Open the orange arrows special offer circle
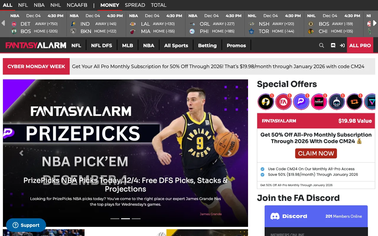The height and width of the screenshot is (236, 378). click(x=354, y=102)
